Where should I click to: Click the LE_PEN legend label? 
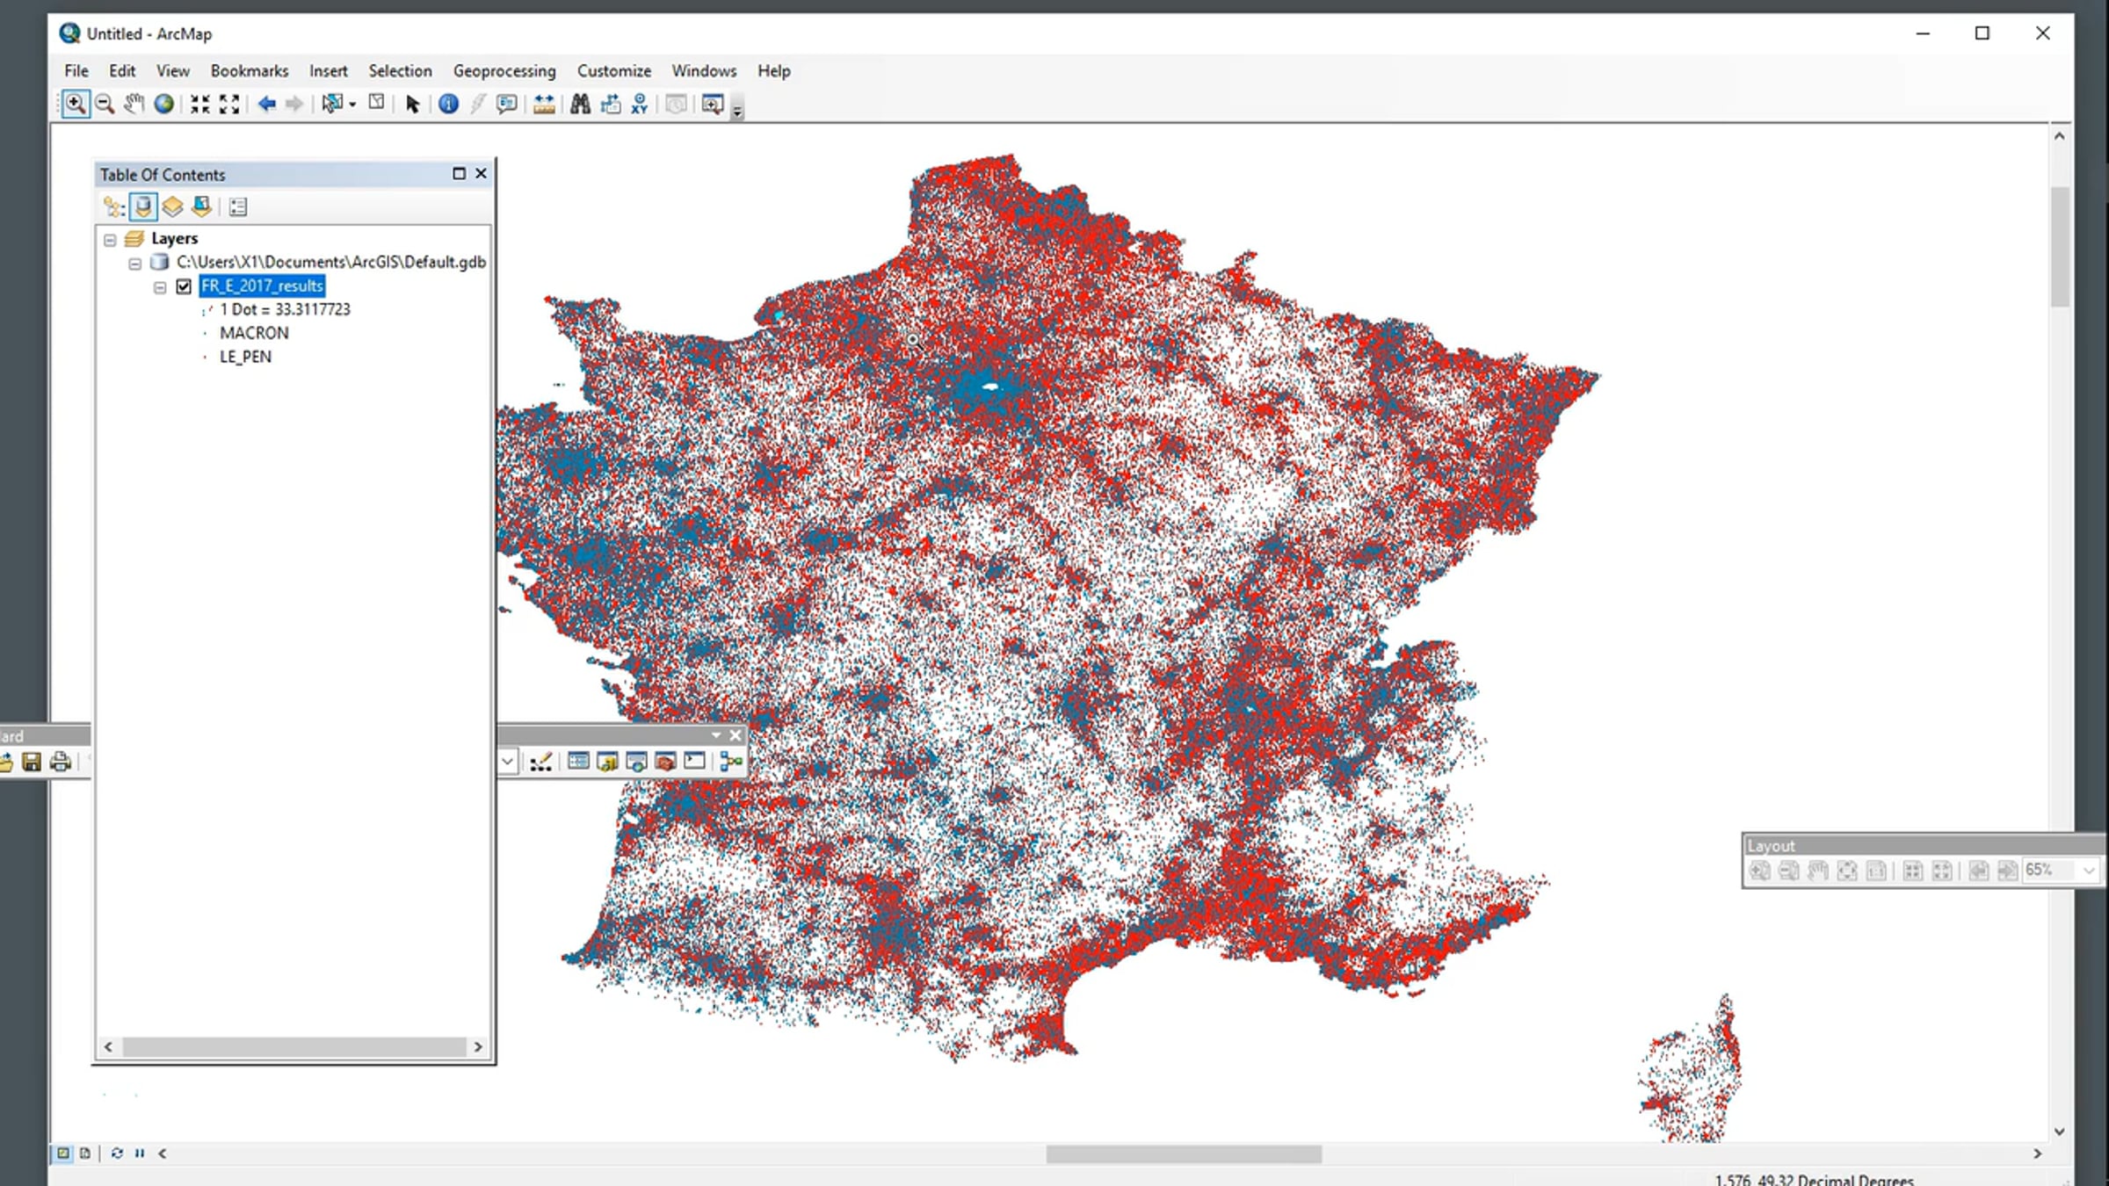pos(245,357)
